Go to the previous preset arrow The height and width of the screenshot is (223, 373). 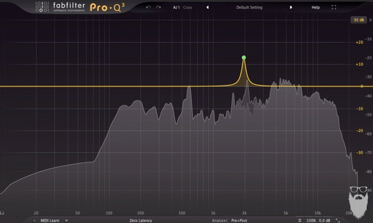207,7
